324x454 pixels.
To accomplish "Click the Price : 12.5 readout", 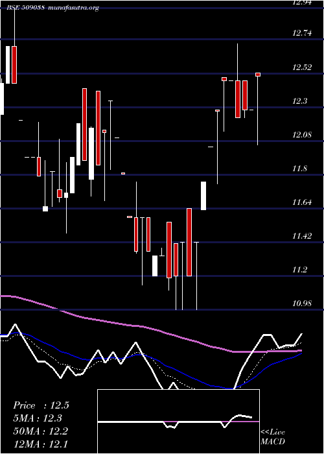I will (41, 405).
